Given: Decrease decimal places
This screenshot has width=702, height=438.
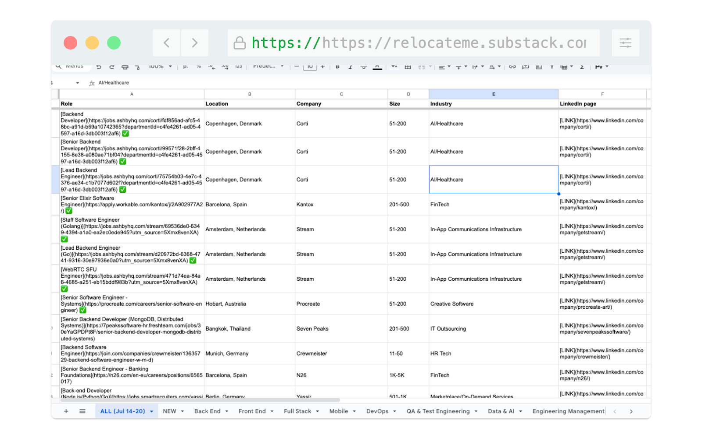Looking at the screenshot, I should tap(212, 67).
